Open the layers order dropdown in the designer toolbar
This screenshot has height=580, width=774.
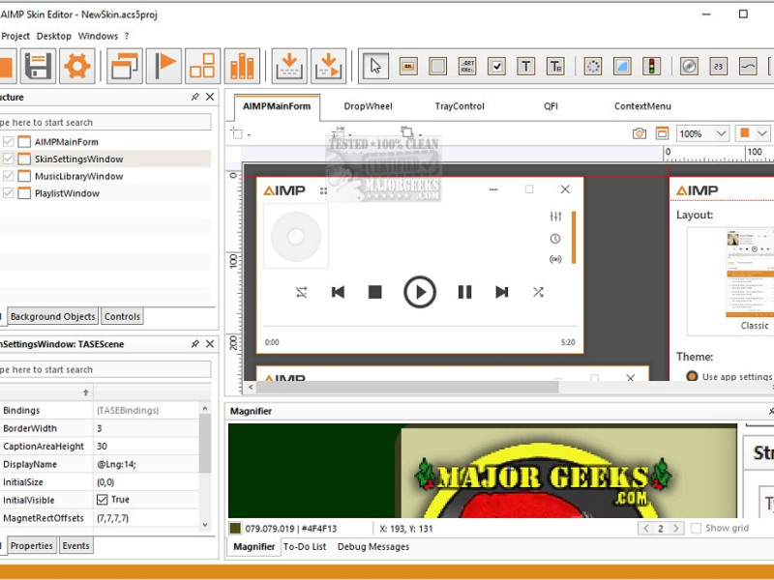420,134
